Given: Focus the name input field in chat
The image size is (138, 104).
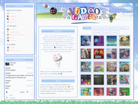Looking at the screenshot, I should point(20,95).
